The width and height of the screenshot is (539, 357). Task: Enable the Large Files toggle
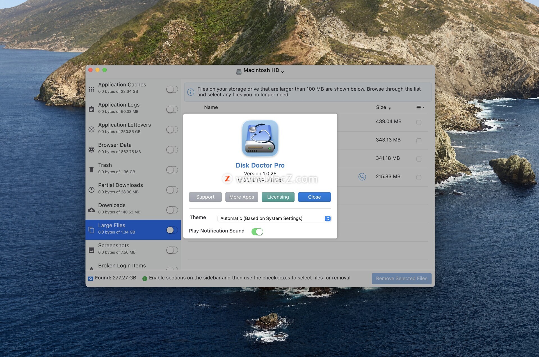coord(172,230)
